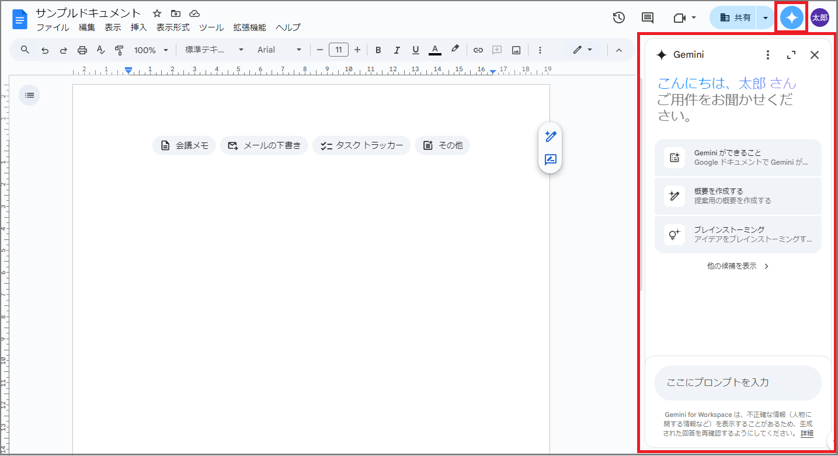Click the その他 template chip

pos(443,145)
